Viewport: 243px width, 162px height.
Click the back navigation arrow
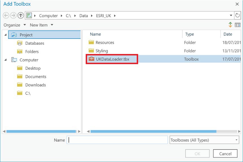click(x=6, y=15)
